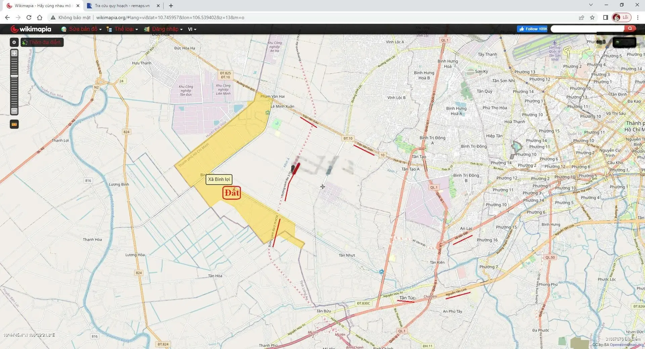Open the Lỗi profile button

tap(621, 17)
